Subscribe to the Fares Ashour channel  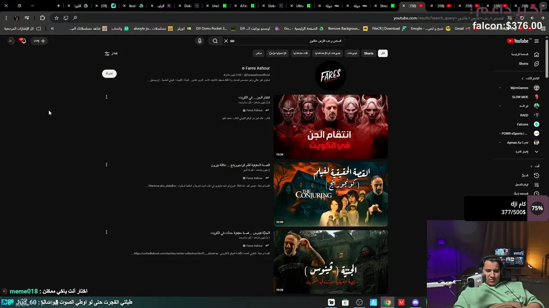109,74
